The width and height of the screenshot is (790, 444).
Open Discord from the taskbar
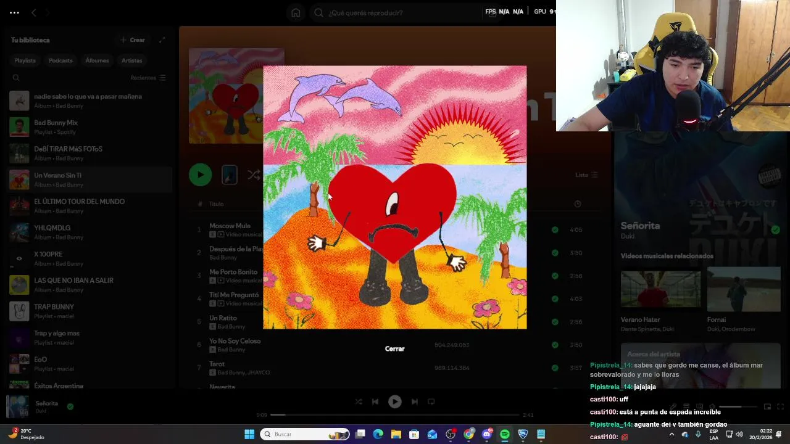click(x=487, y=434)
